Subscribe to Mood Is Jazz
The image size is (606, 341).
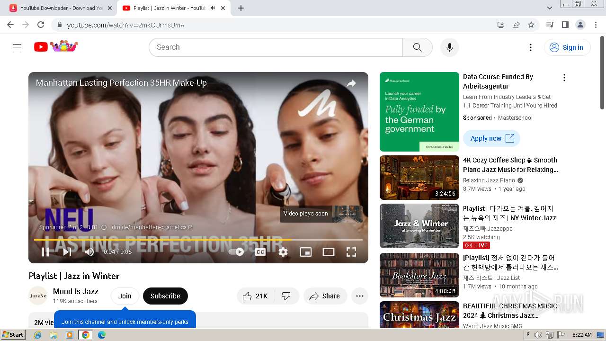click(165, 296)
